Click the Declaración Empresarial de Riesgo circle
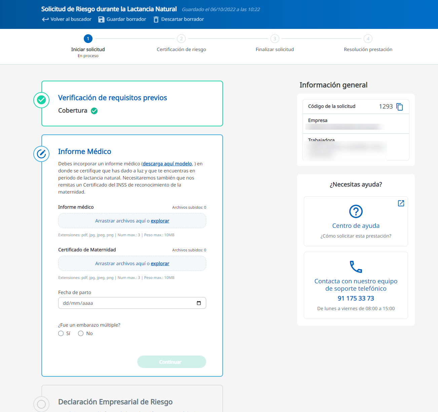The image size is (438, 412). click(x=41, y=404)
